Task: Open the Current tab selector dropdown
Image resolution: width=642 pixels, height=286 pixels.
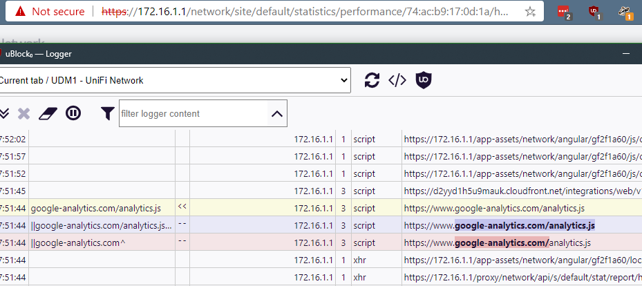Action: [x=175, y=80]
